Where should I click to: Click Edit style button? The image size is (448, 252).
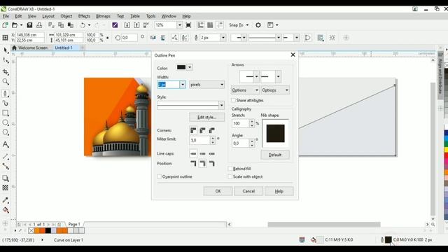[207, 117]
